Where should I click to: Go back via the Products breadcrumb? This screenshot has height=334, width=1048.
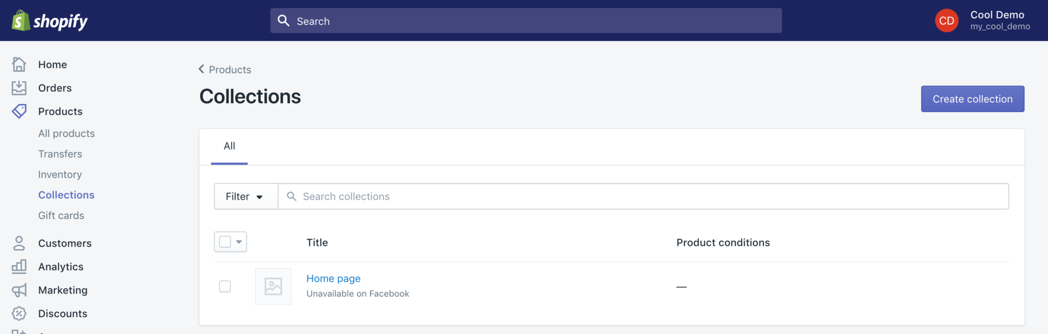225,70
